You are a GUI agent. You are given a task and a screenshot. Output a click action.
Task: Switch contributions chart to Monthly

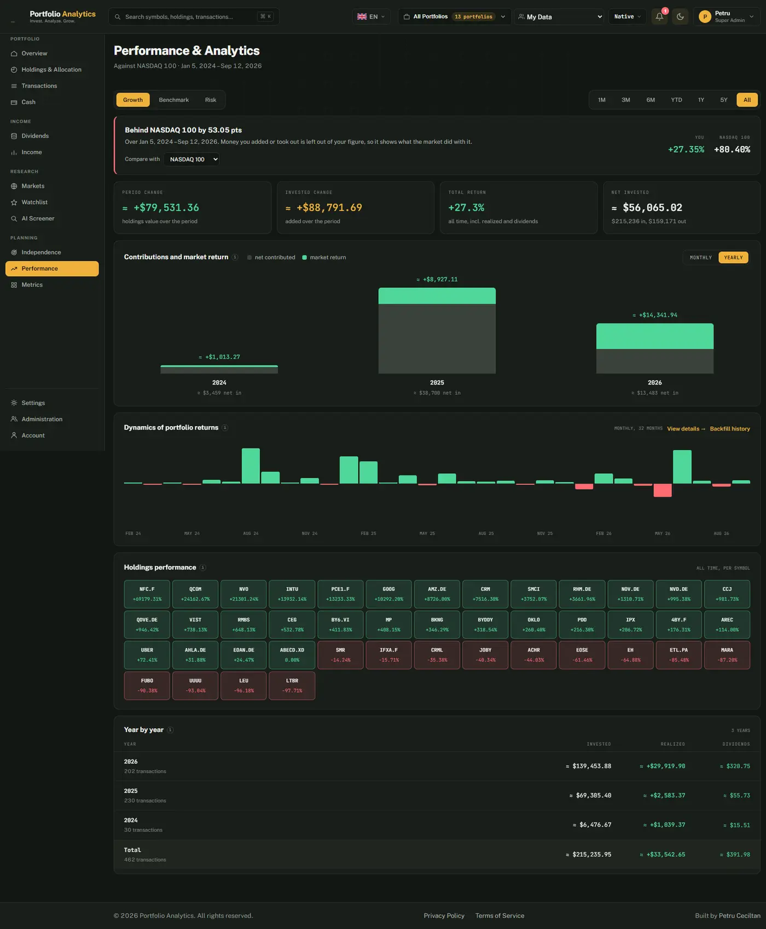tap(701, 258)
